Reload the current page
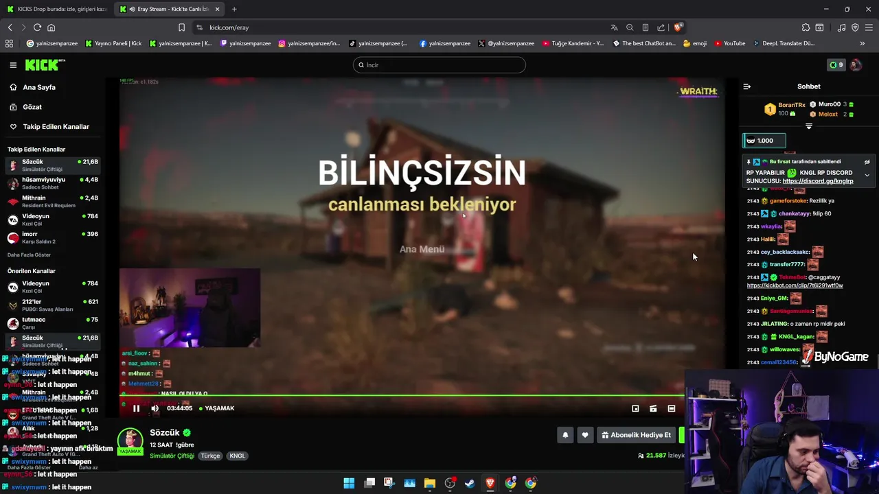Image resolution: width=879 pixels, height=494 pixels. (x=37, y=27)
